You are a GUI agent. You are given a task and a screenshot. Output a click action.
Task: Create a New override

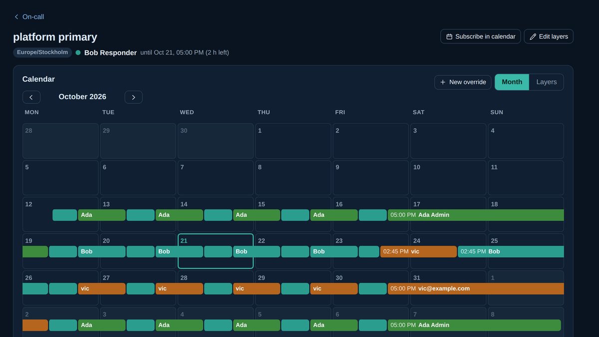tap(463, 82)
